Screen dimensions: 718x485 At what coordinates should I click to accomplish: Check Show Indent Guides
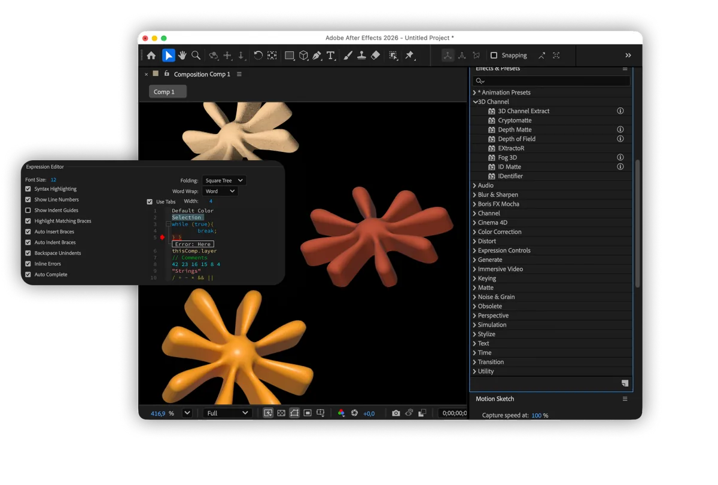[28, 211]
